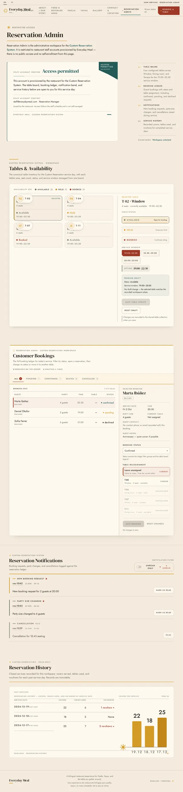Click the chart bar labeled 18
Screen dimensions: 183x792
150,736
